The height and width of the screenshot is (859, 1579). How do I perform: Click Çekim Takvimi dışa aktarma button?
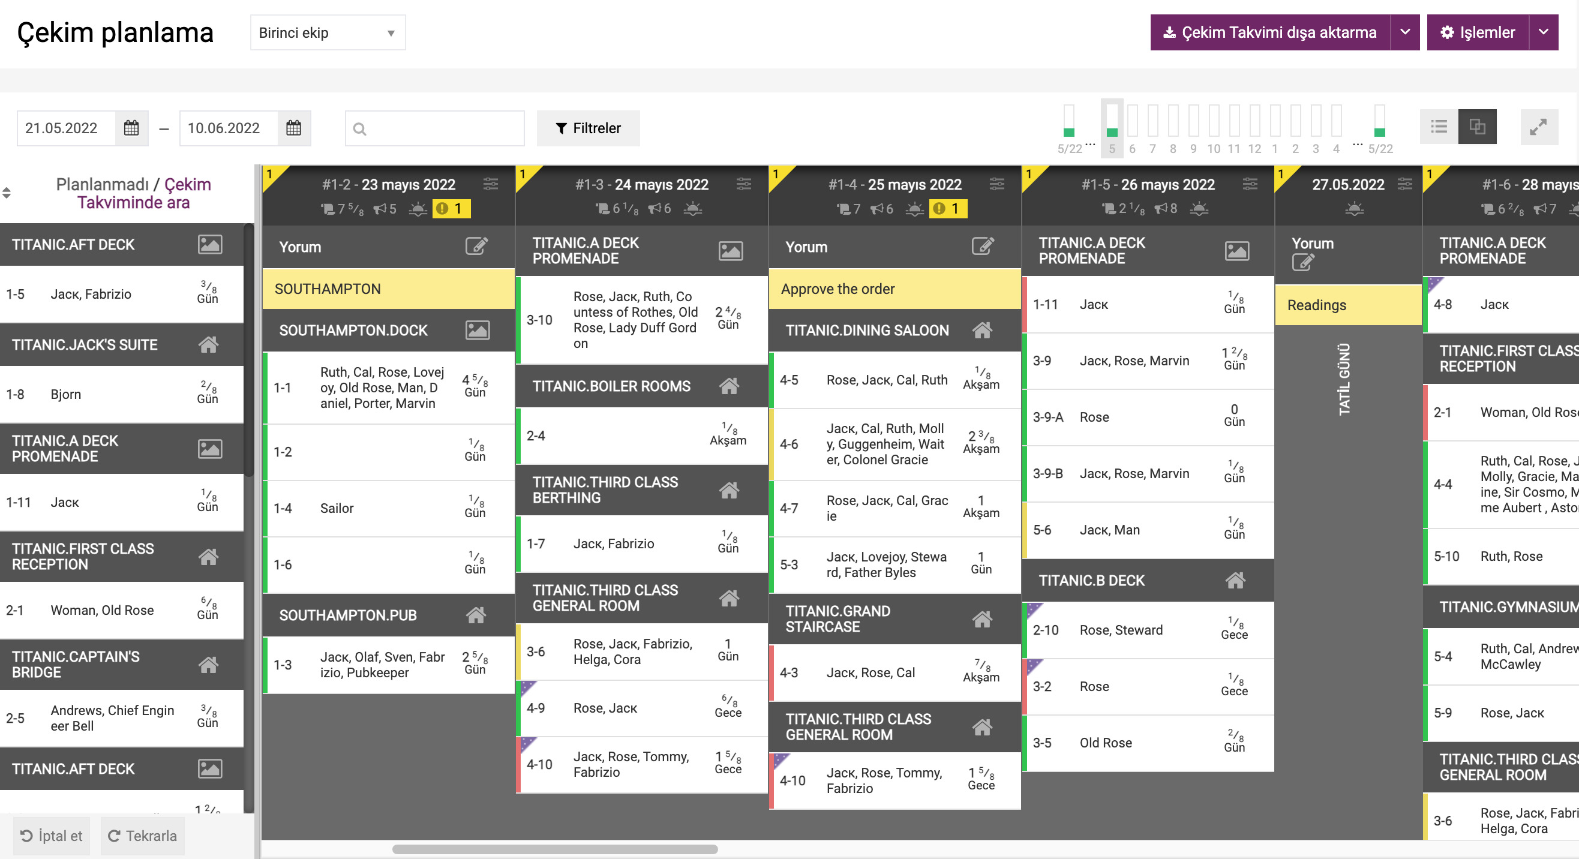(x=1270, y=32)
